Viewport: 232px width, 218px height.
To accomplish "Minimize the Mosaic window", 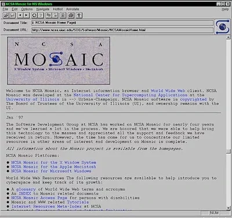I will (218, 4).
